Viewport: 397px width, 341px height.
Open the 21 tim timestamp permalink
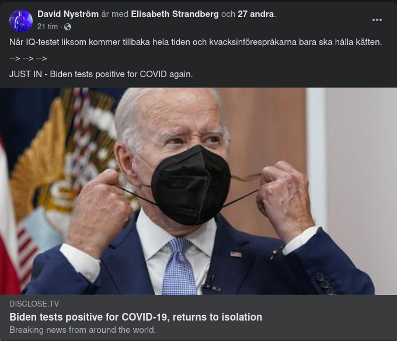coord(48,27)
